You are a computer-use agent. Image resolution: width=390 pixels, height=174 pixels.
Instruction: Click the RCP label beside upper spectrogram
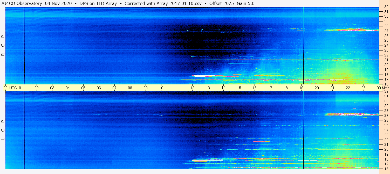point(3,45)
